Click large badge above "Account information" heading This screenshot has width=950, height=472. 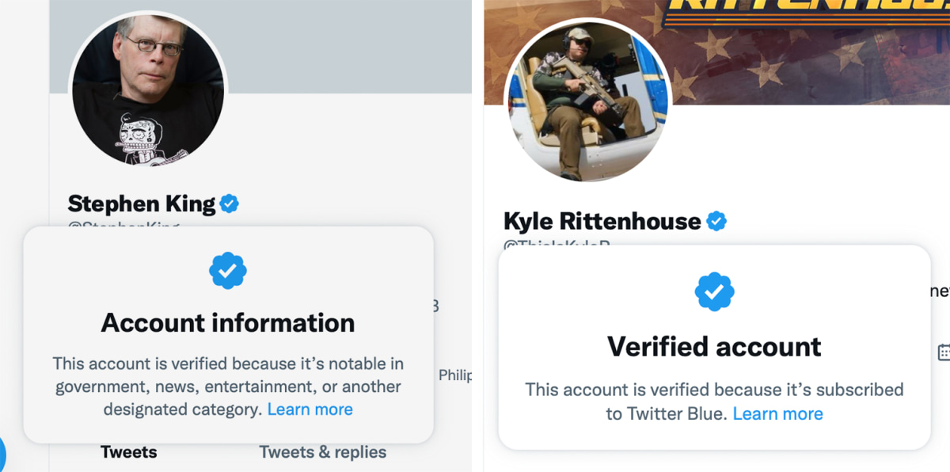(228, 271)
